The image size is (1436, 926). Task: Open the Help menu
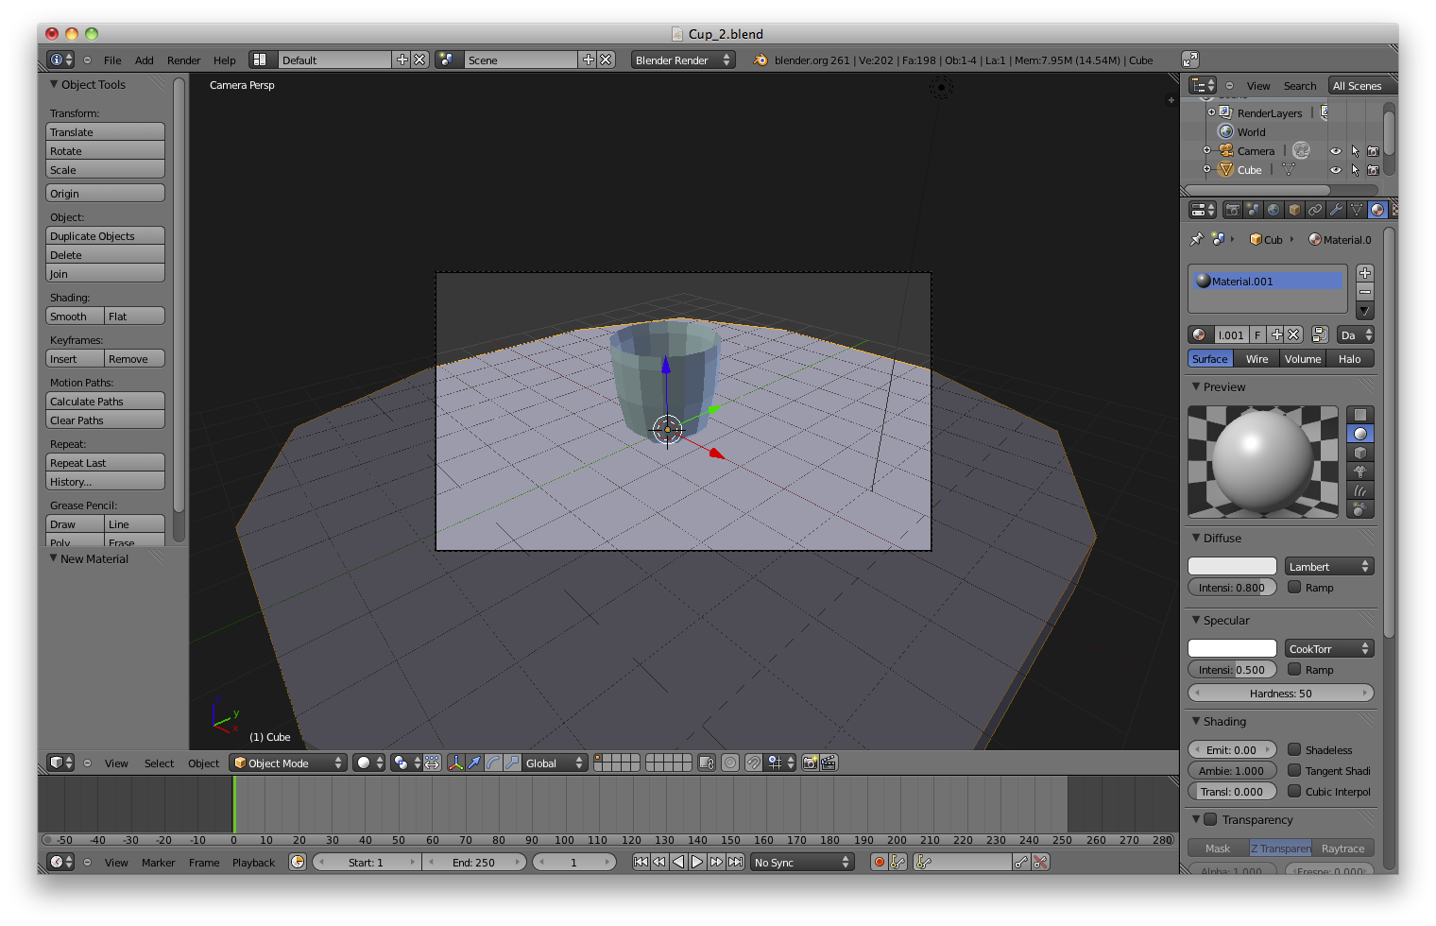tap(224, 60)
